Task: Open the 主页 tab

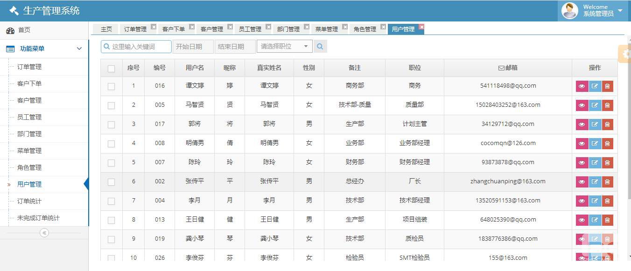Action: (106, 29)
